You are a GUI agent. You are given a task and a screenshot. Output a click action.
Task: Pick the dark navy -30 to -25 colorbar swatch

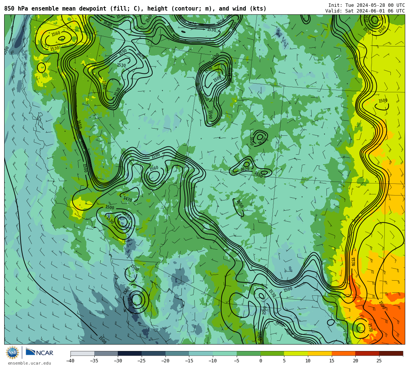pos(130,353)
